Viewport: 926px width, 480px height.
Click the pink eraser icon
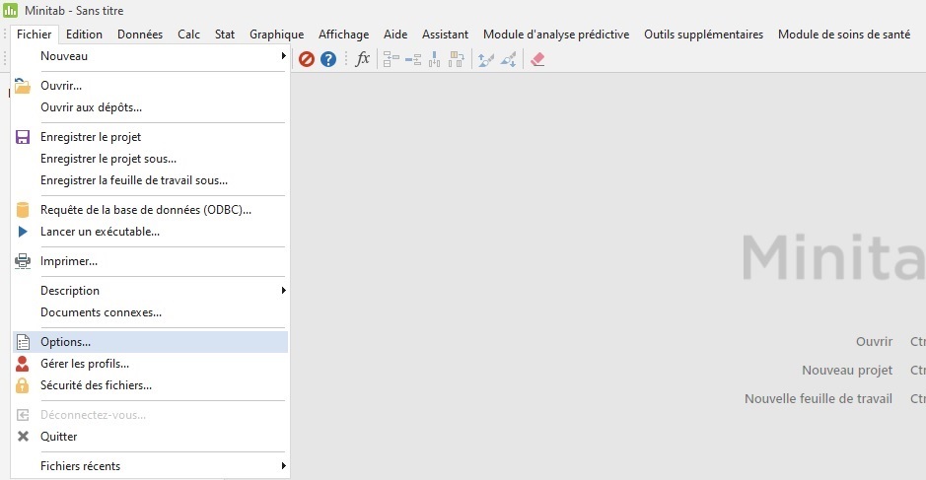point(537,59)
